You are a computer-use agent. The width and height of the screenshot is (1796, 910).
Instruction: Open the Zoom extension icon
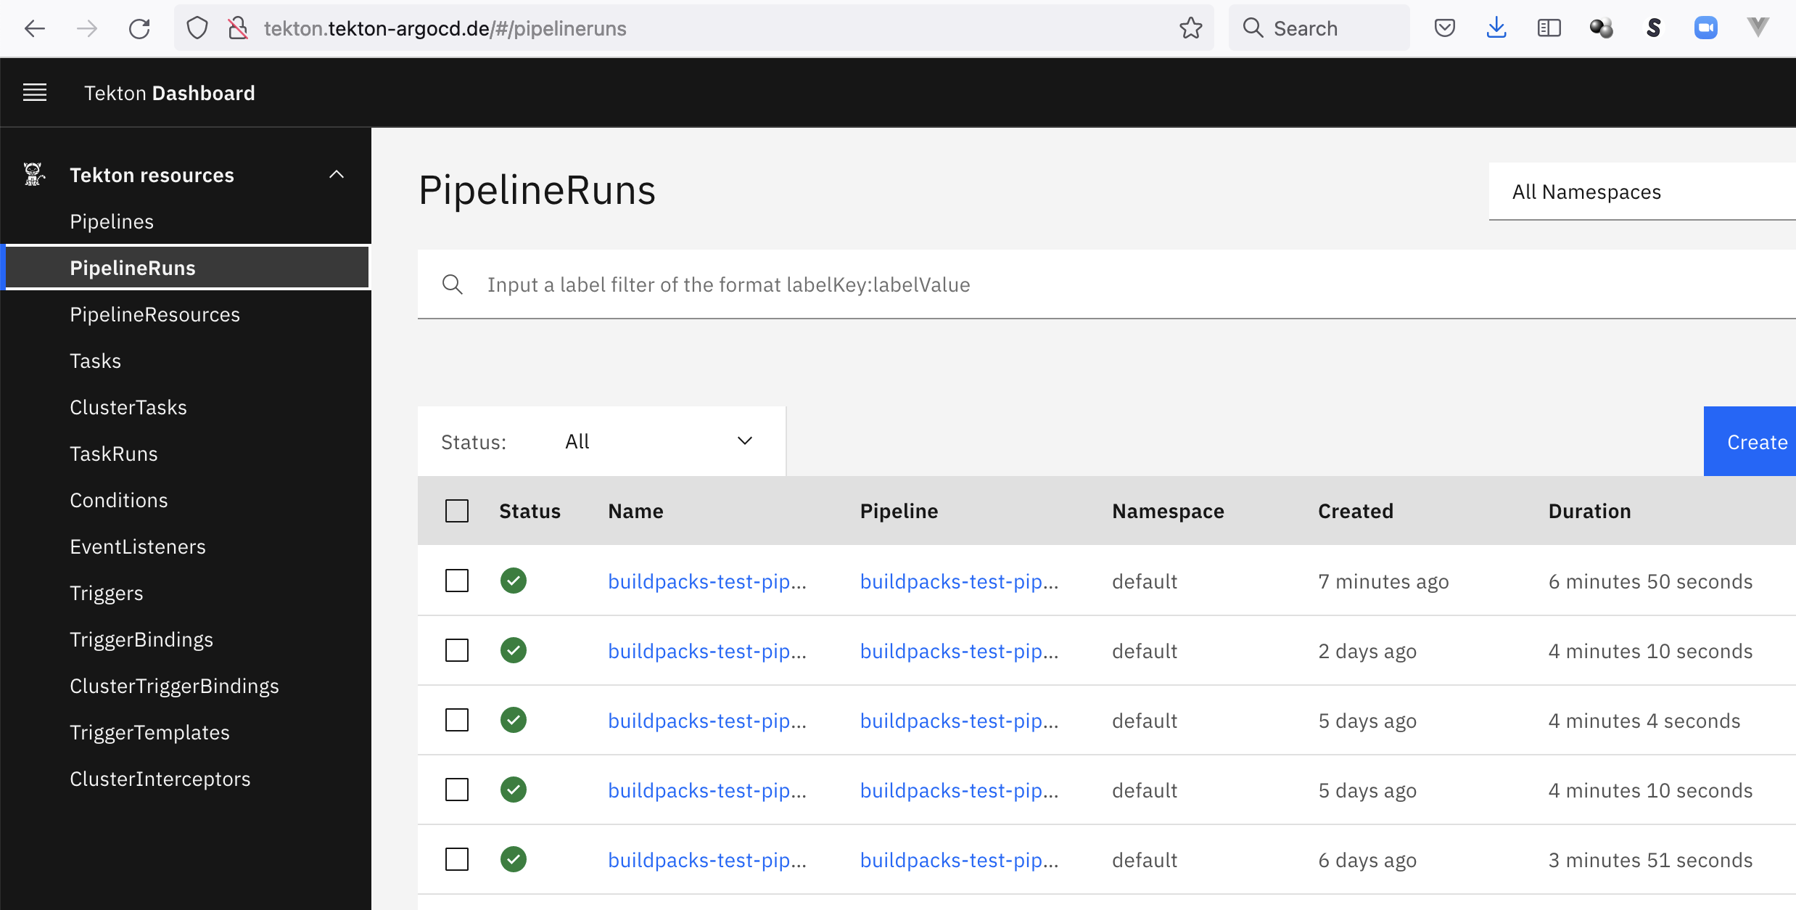tap(1705, 29)
